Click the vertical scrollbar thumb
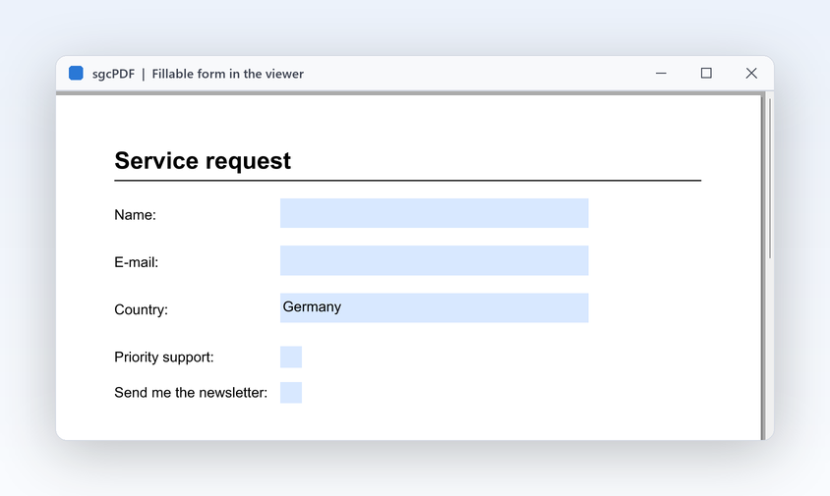This screenshot has height=496, width=830. pos(770,178)
